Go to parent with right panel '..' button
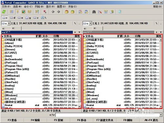This screenshot has height=123, width=164. (161, 23)
